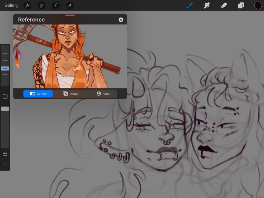The width and height of the screenshot is (264, 198).
Task: Redo the last action
Action: click(x=5, y=164)
